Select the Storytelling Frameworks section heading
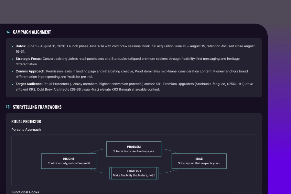Screen dimensions: 291x194 [37, 107]
